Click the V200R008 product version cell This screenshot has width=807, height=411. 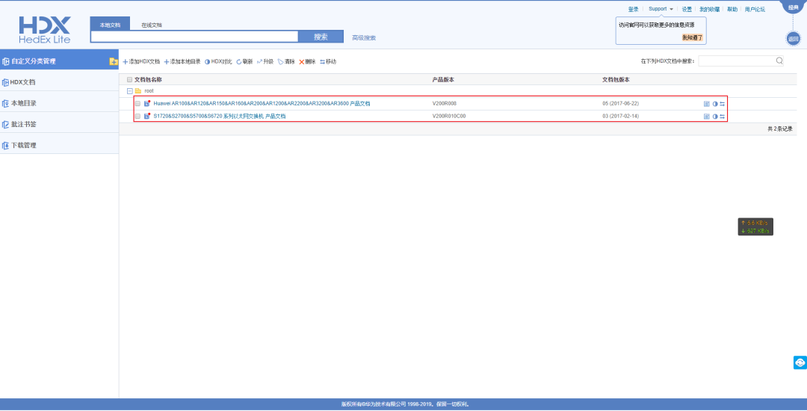444,103
